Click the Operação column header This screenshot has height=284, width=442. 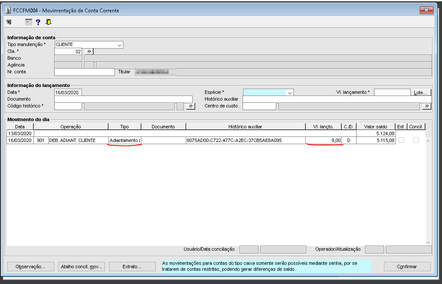point(70,127)
